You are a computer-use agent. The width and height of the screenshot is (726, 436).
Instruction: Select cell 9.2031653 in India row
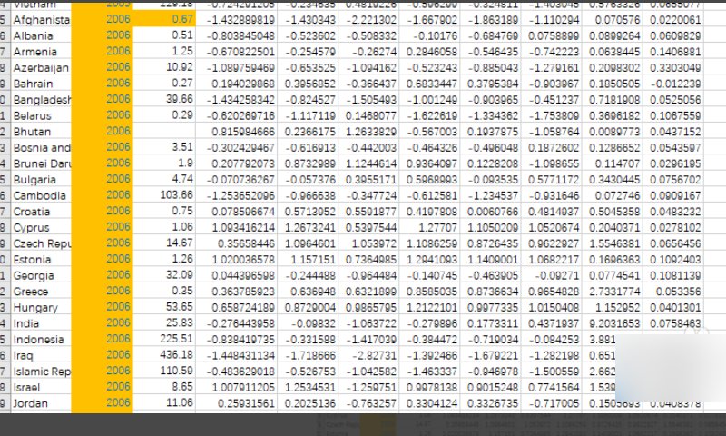click(x=613, y=323)
